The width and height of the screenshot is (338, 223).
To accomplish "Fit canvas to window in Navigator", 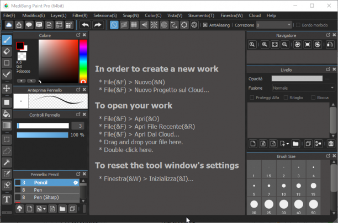I will click(275, 45).
